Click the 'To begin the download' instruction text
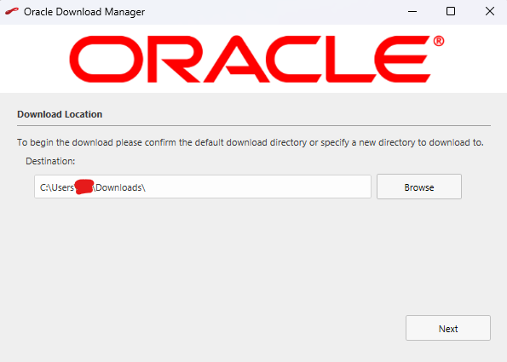The image size is (507, 362). pos(251,142)
